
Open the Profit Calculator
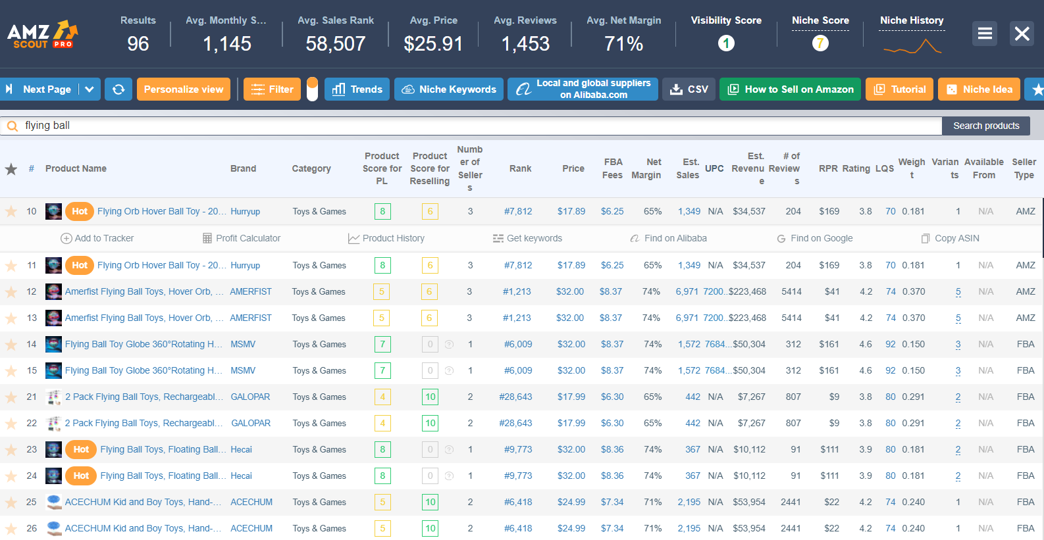pos(242,238)
